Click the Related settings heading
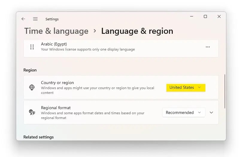This screenshot has width=241, height=157. [38, 137]
